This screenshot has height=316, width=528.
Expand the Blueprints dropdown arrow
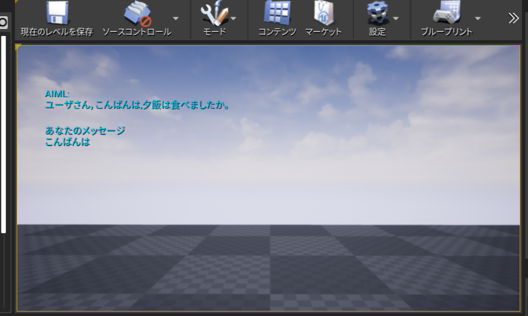coord(478,18)
